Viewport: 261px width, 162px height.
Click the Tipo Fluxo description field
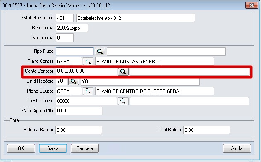(x=166, y=51)
